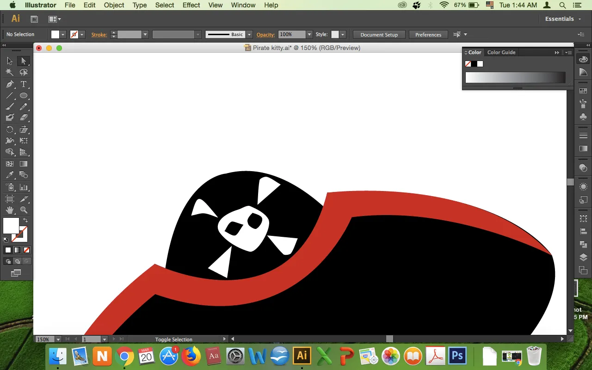Screen dimensions: 592x370
Task: Open the artboard navigation dropdown
Action: click(x=105, y=339)
